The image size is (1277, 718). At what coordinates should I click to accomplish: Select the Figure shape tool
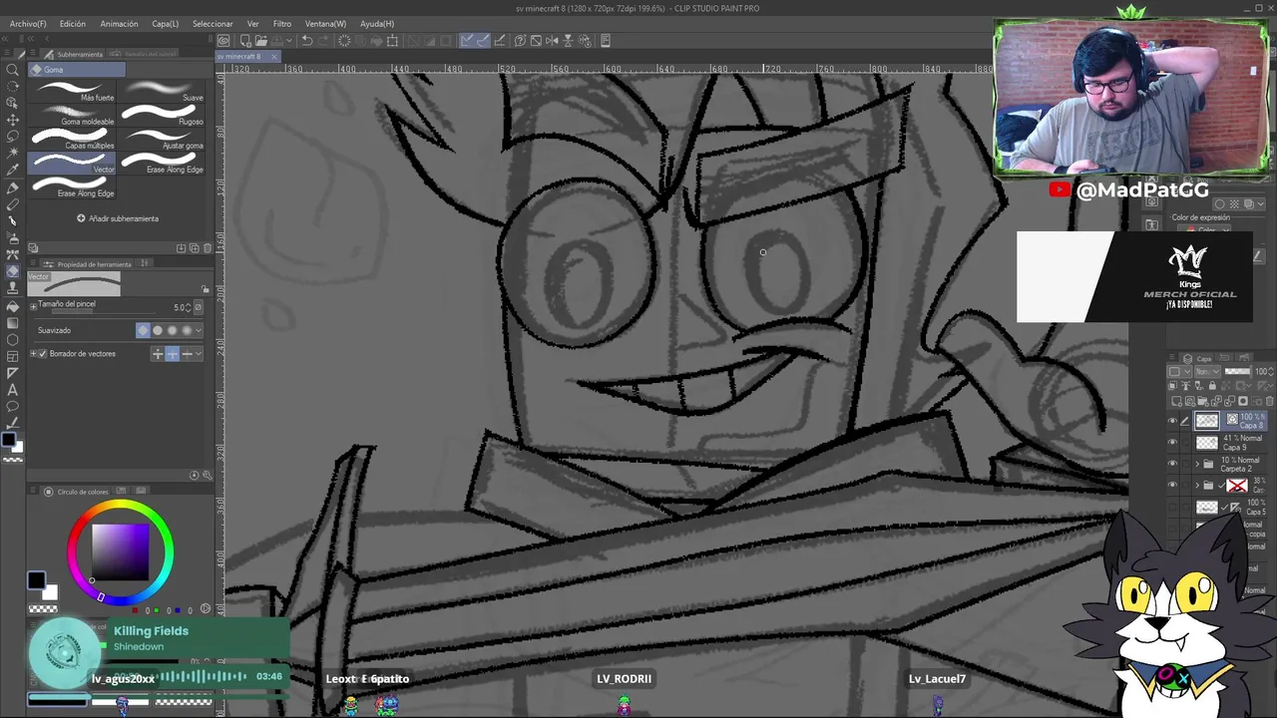13,339
